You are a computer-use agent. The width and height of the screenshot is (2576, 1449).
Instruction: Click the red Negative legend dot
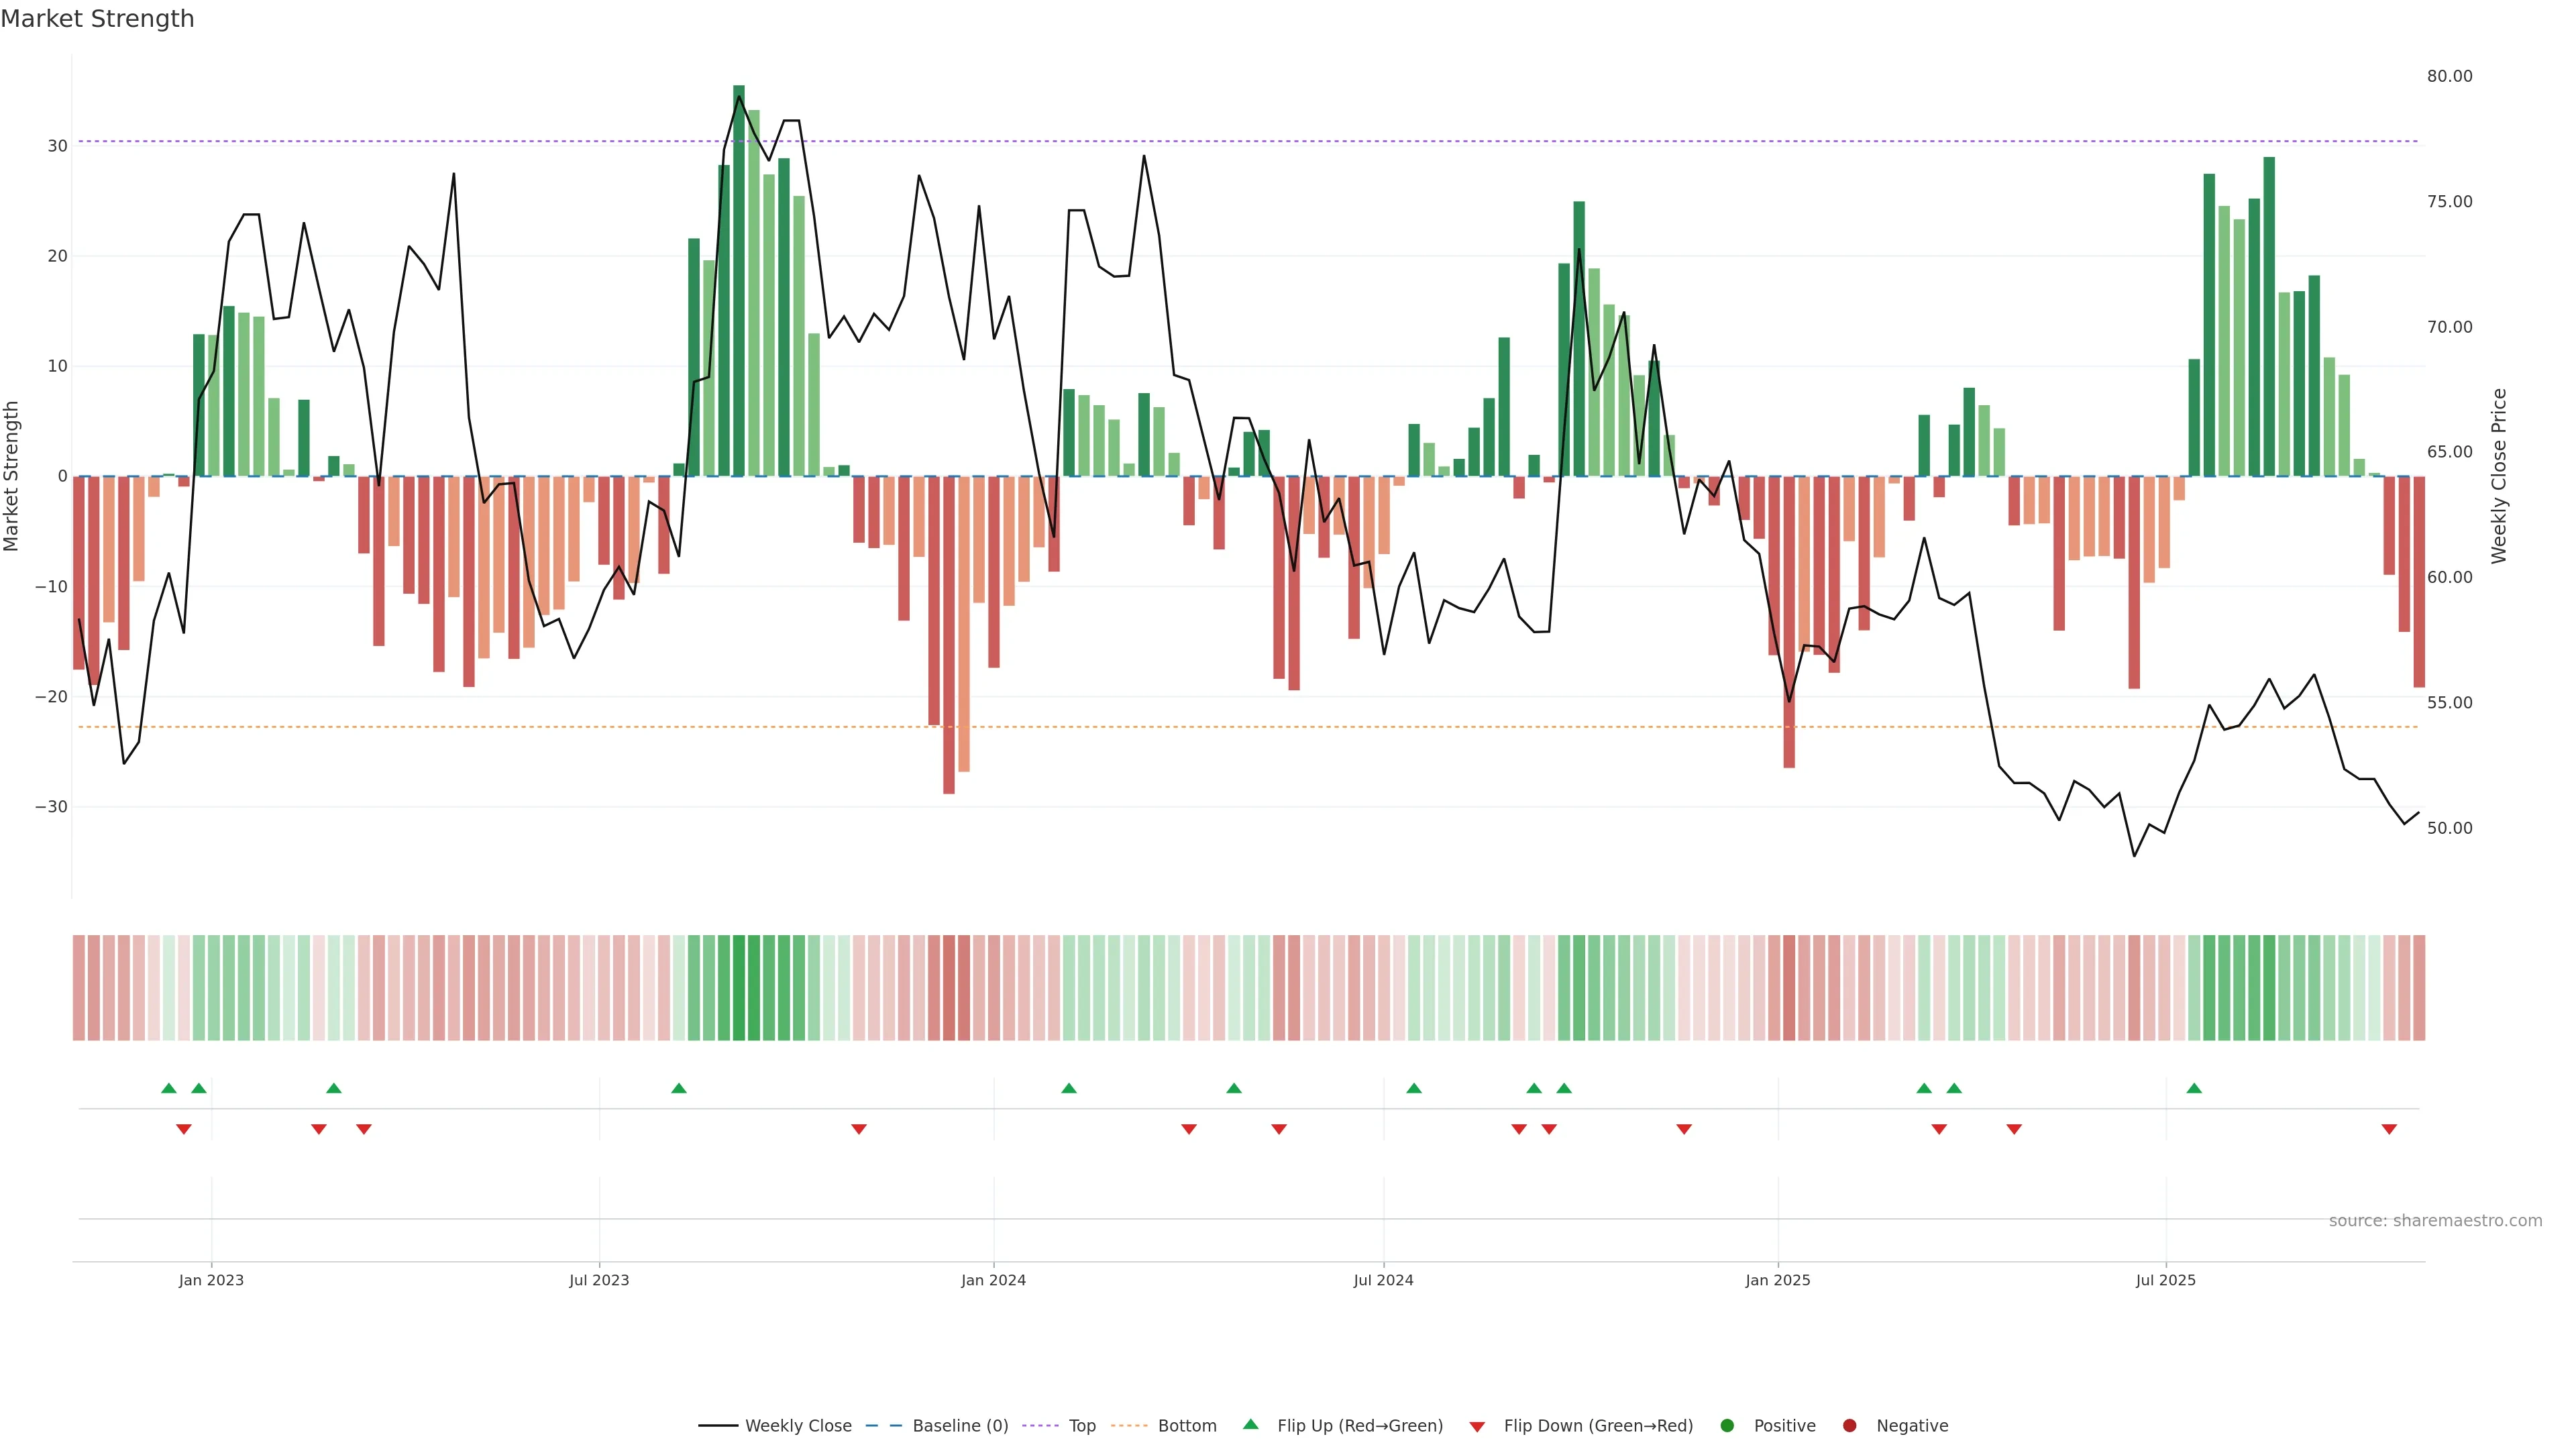tap(1849, 1426)
